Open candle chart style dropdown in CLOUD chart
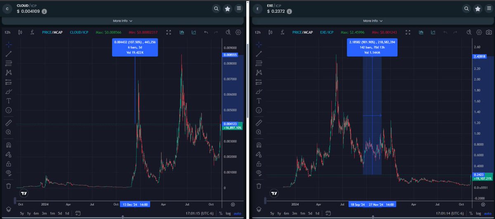Viewport: 495px width, 219px height. [20, 32]
